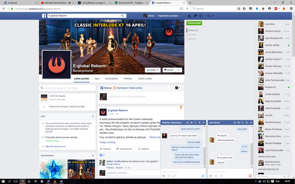The image size is (295, 184).
Task: Mute the Ultimate Gaming Music tab audio
Action: click(70, 3)
